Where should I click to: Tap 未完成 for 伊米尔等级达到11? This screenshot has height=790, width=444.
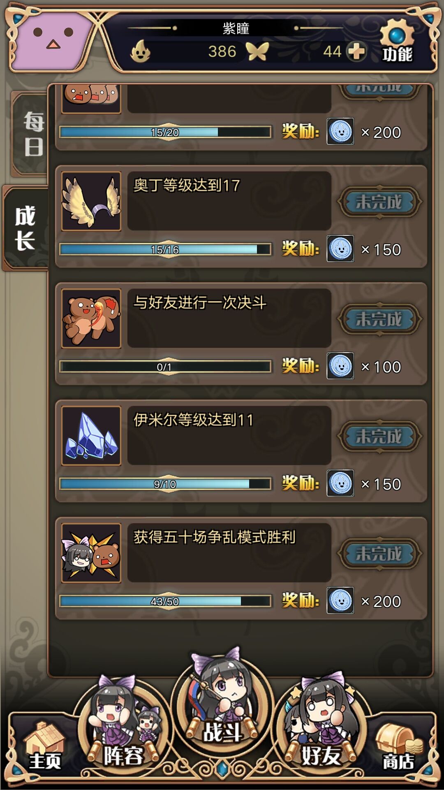click(x=379, y=436)
